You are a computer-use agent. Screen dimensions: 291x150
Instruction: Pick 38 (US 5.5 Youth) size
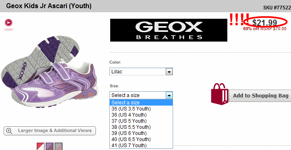(141, 127)
